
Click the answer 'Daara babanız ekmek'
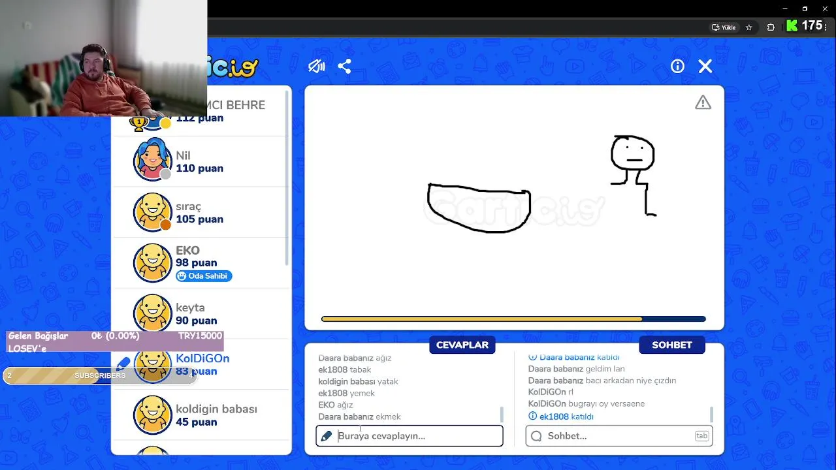point(359,416)
